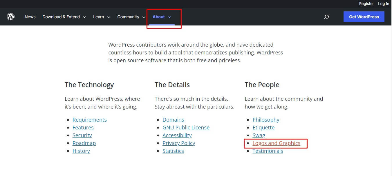Open the Roadmap link
Viewport: 392px width, 176px height.
84,143
